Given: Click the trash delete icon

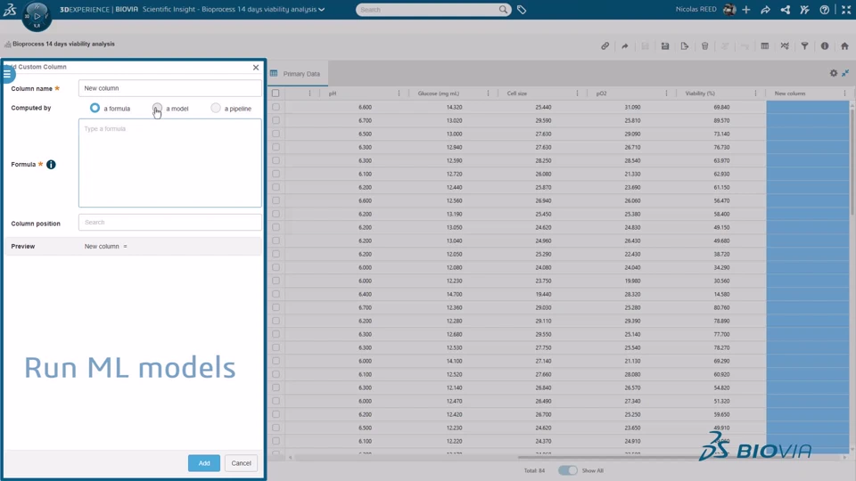Looking at the screenshot, I should click(704, 46).
